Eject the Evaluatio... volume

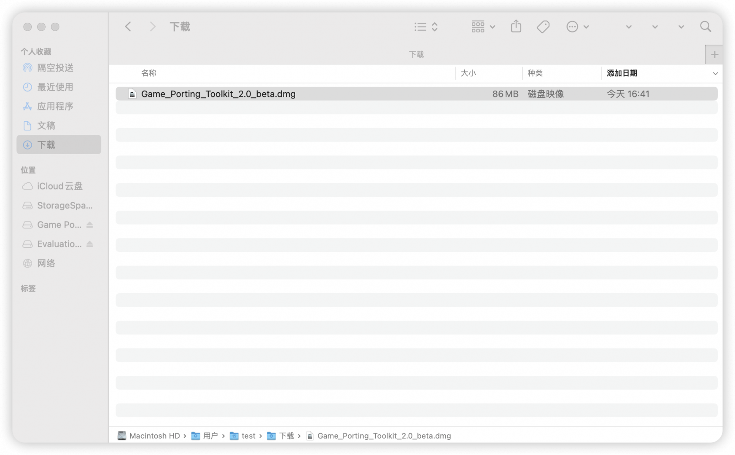click(90, 244)
